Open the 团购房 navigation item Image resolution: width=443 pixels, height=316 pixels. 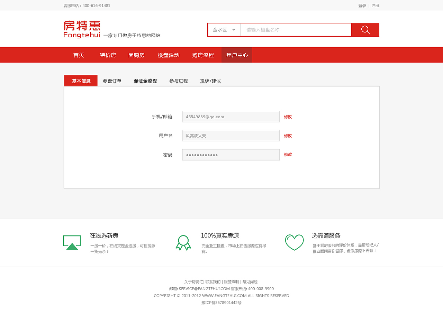pos(136,55)
